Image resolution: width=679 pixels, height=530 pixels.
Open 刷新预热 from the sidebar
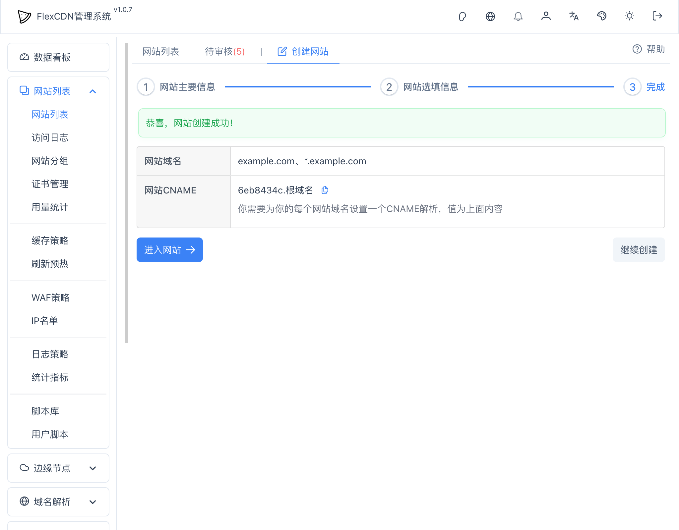point(50,264)
